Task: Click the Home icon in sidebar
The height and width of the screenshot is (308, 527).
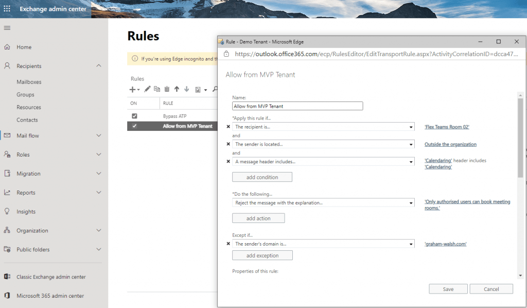Action: pyautogui.click(x=7, y=47)
